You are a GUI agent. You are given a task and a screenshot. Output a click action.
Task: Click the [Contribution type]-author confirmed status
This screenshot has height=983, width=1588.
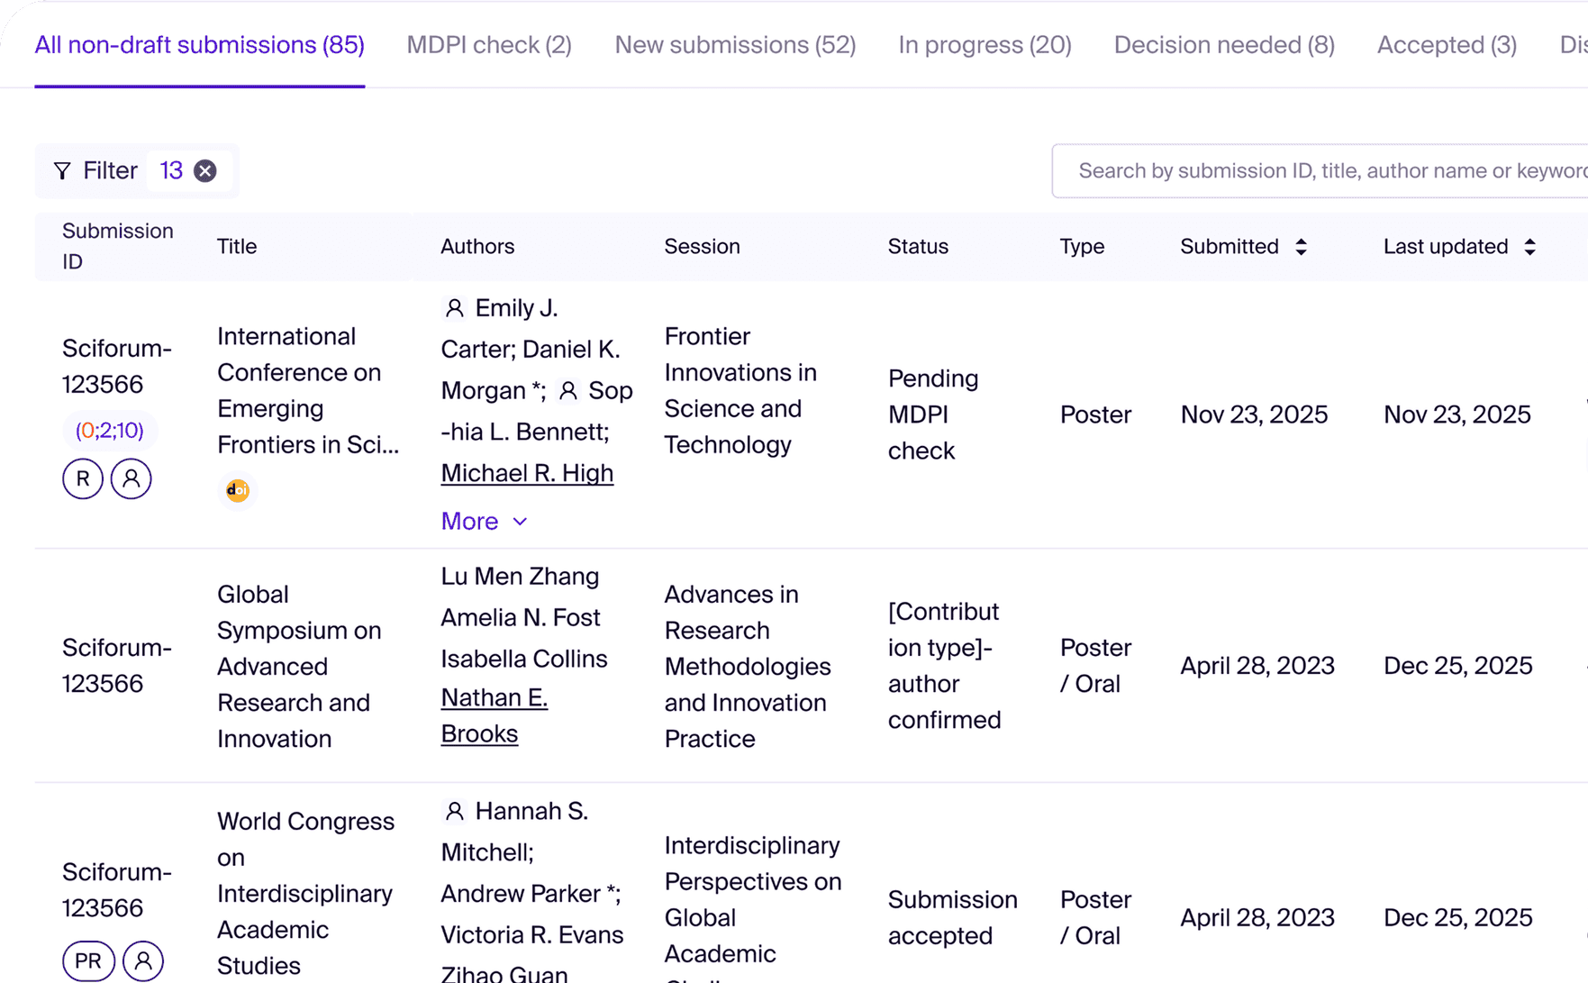(x=944, y=666)
